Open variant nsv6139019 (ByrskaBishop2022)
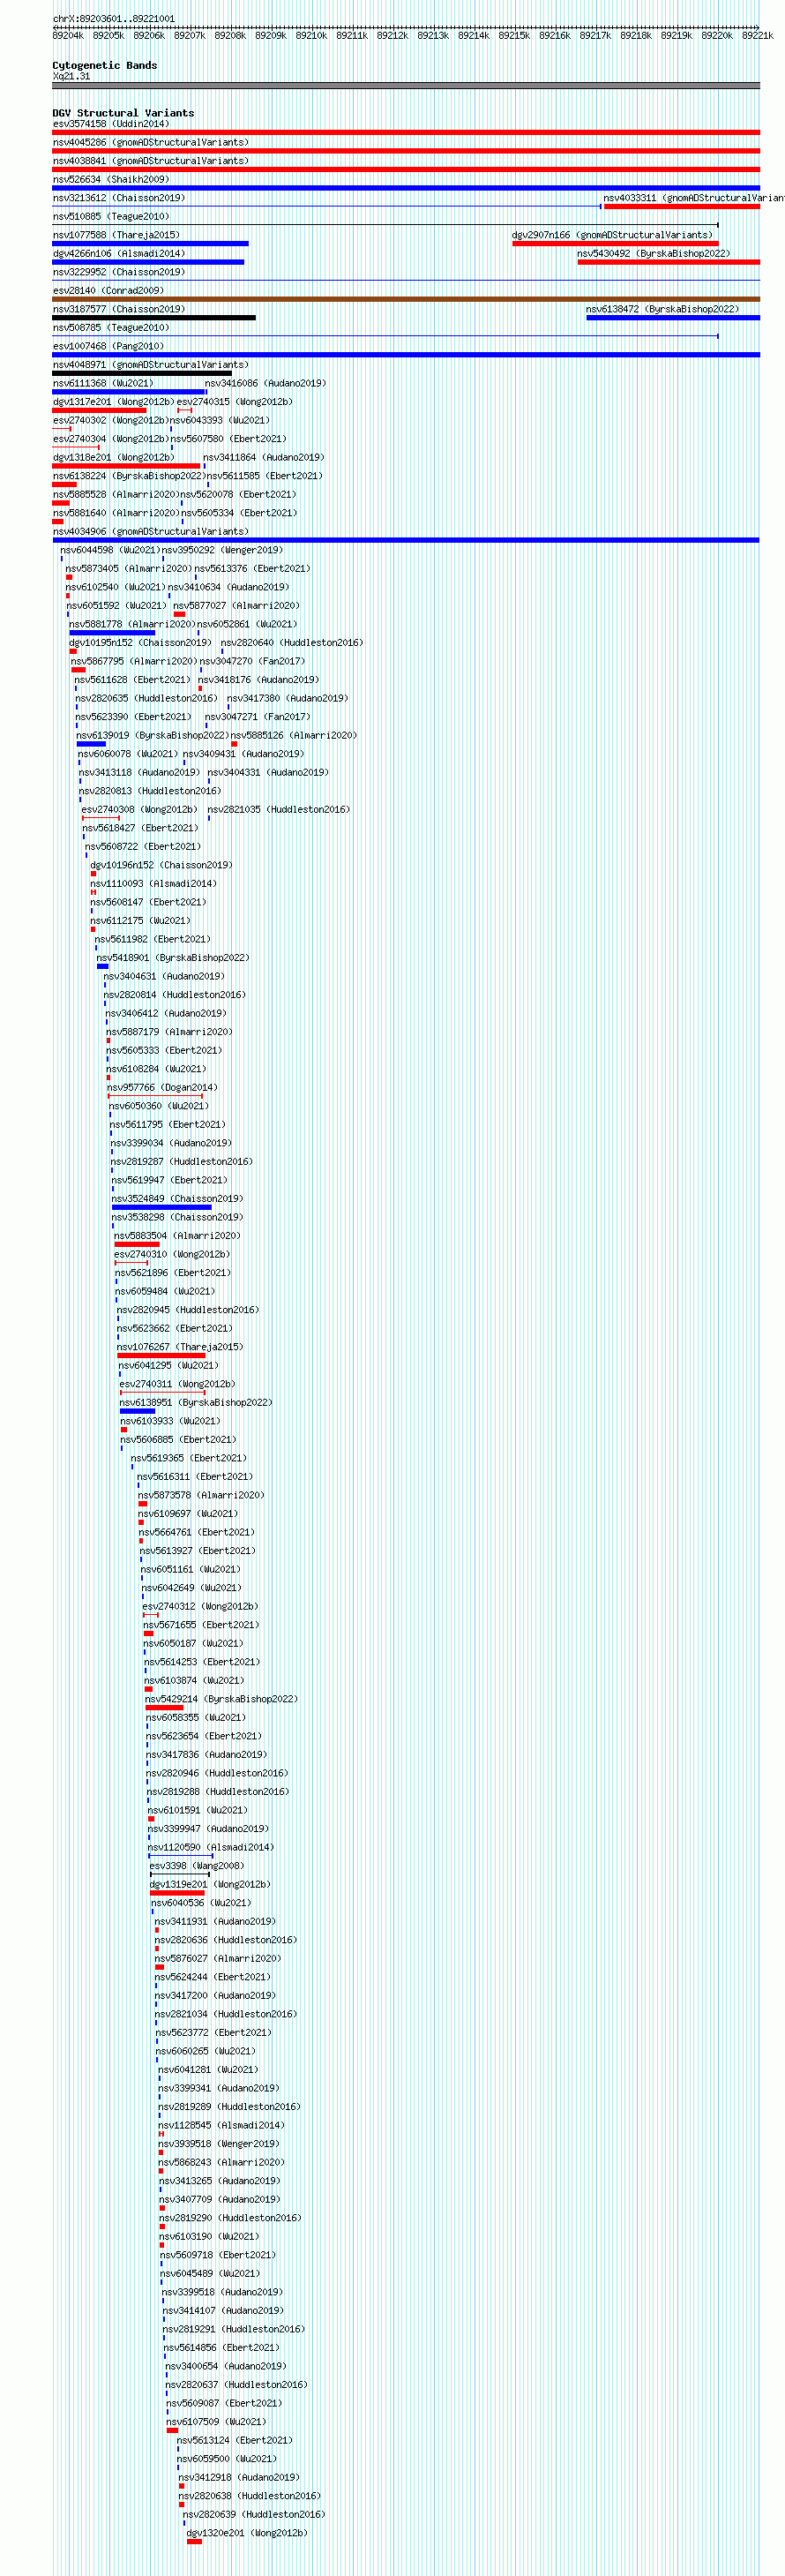This screenshot has width=785, height=2576. [x=152, y=735]
